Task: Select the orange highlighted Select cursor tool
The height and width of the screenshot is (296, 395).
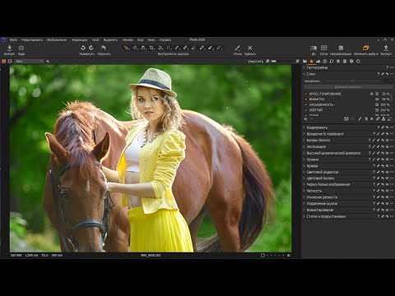Action: pyautogui.click(x=127, y=48)
